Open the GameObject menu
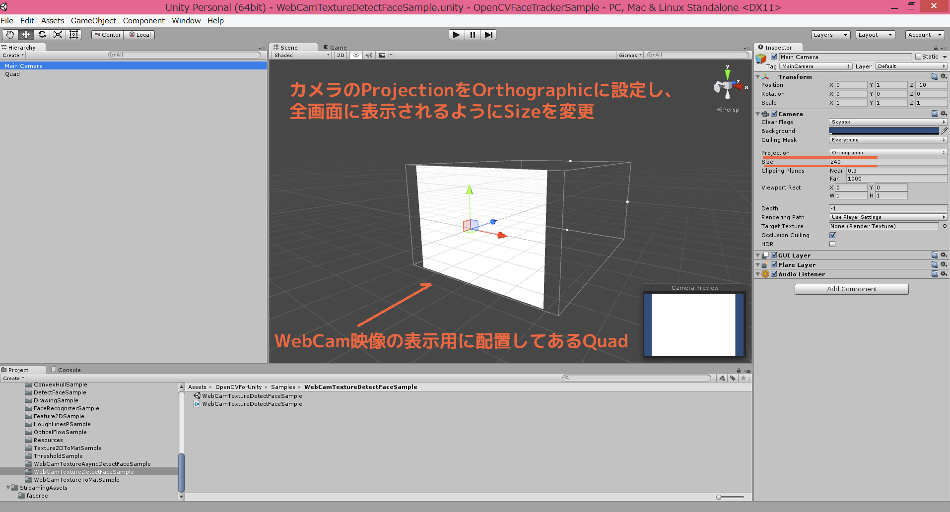 (93, 21)
